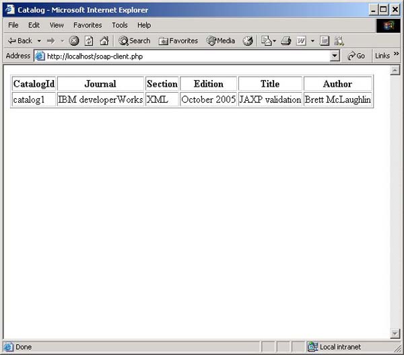Image resolution: width=404 pixels, height=355 pixels.
Task: Click the CatalogId column header
Action: [34, 84]
